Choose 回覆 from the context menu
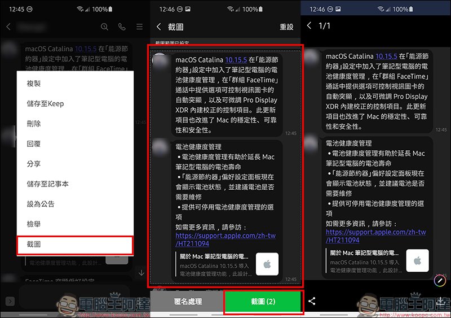Screen dimensions: 451x318 [x=75, y=143]
